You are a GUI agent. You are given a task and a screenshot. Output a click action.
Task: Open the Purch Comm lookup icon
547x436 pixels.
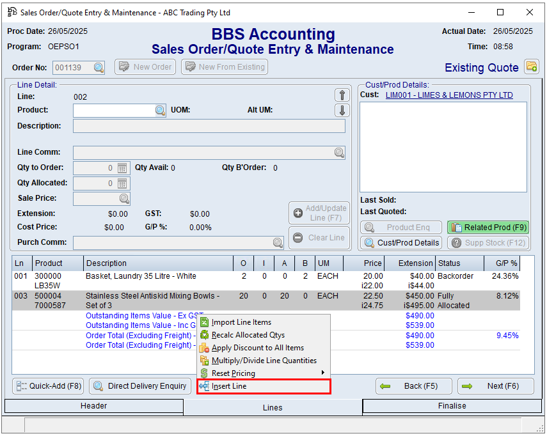click(x=278, y=243)
